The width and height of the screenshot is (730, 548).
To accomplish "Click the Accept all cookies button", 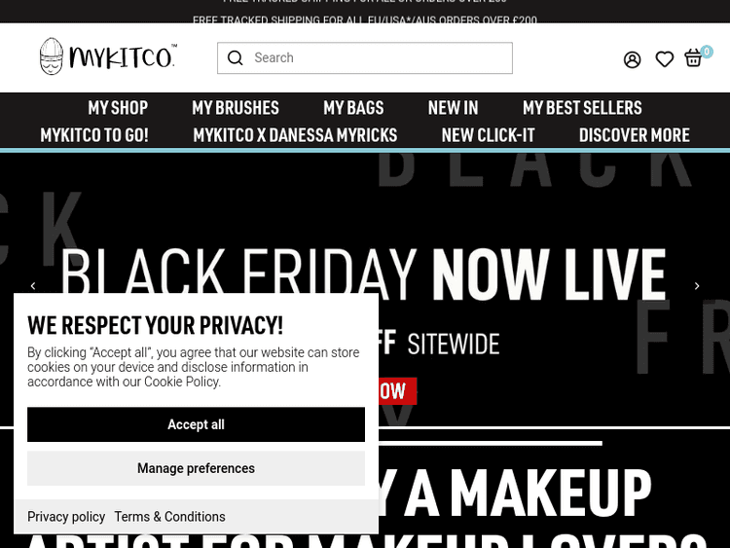I will (x=196, y=424).
